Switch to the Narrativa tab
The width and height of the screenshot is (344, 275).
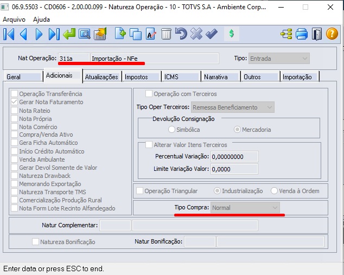(x=221, y=77)
